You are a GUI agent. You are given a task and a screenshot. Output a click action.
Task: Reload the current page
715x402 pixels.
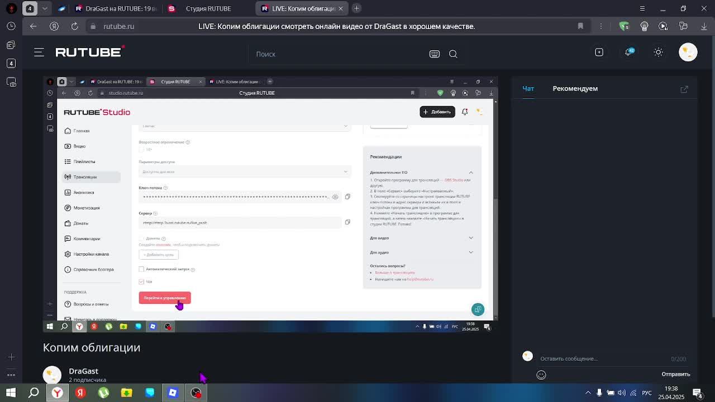click(x=74, y=26)
